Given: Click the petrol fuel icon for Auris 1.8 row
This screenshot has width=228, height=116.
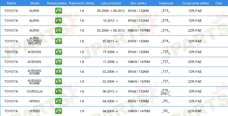Looking at the screenshot, I should 58,30.
